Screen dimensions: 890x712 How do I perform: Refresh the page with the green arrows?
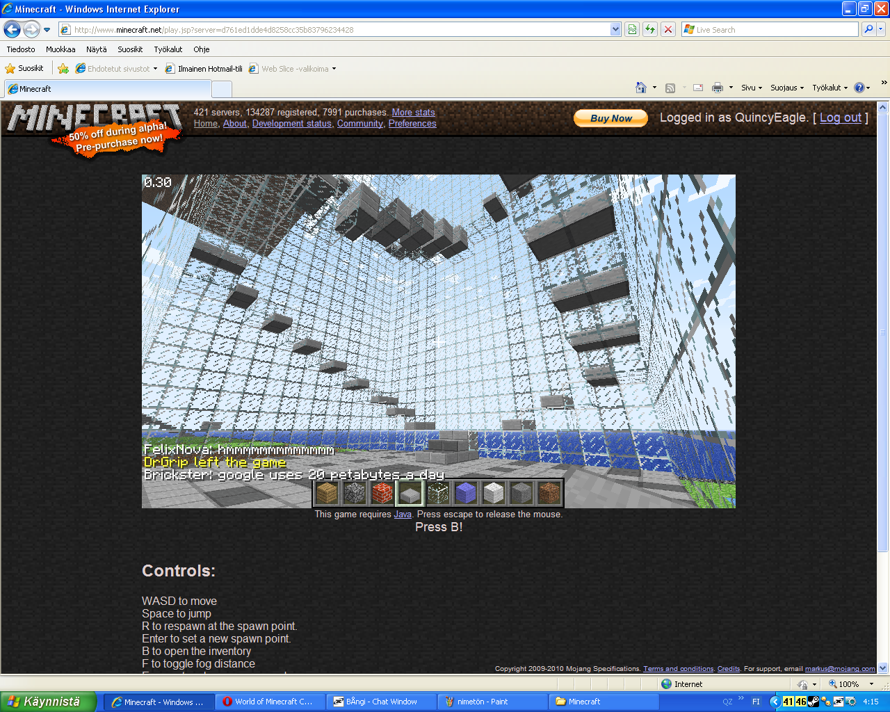650,29
